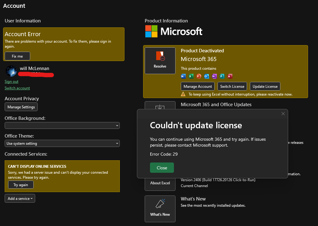Viewport: 318px width, 226px height.
Task: Click the warning triangle reactivation icon
Action: [183, 94]
